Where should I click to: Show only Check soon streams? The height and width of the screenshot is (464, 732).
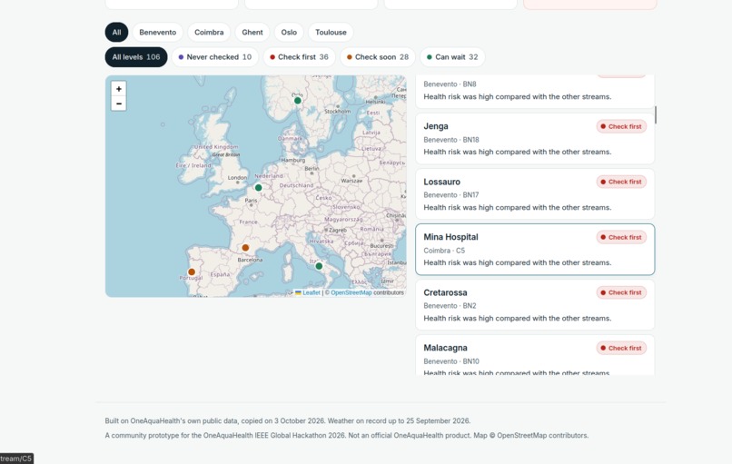click(x=377, y=57)
